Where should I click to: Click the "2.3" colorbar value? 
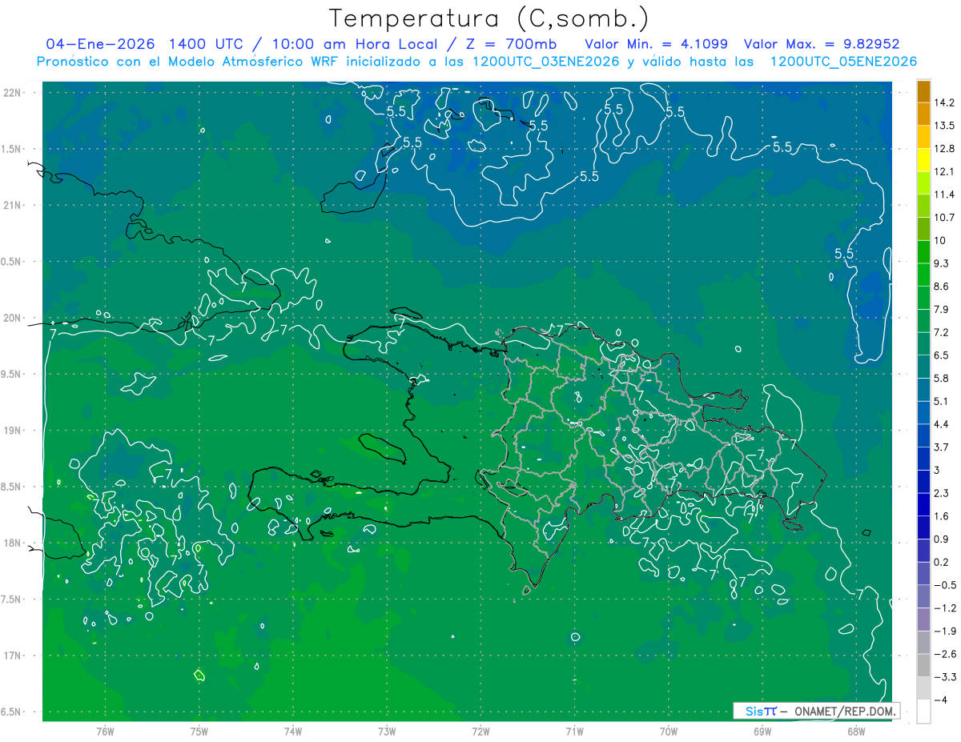click(942, 493)
